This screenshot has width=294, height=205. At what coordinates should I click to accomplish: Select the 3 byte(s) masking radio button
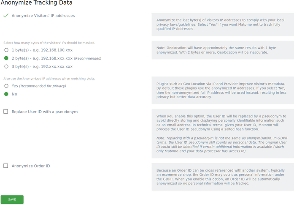pos(6,66)
